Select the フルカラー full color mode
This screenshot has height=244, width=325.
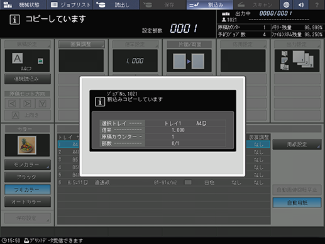tap(28, 190)
